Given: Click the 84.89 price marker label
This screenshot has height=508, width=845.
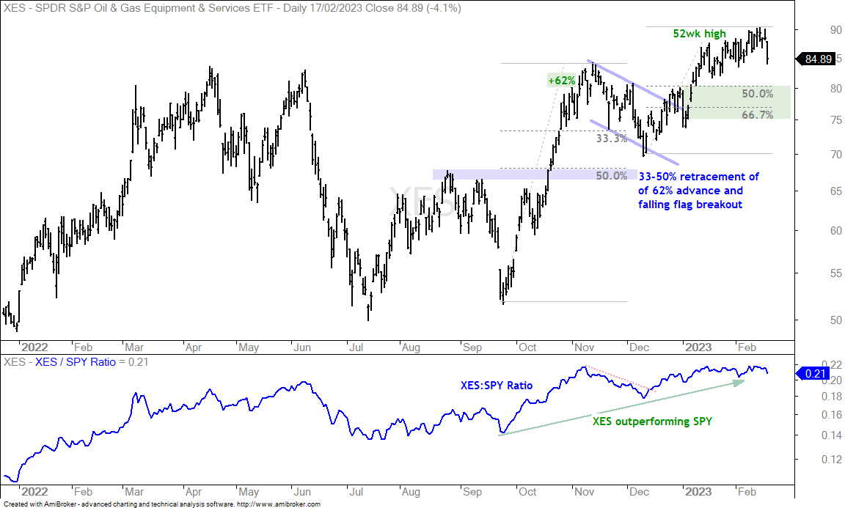Looking at the screenshot, I should coord(816,59).
